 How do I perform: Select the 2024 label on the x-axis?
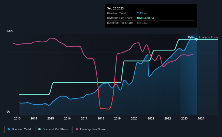[201, 118]
